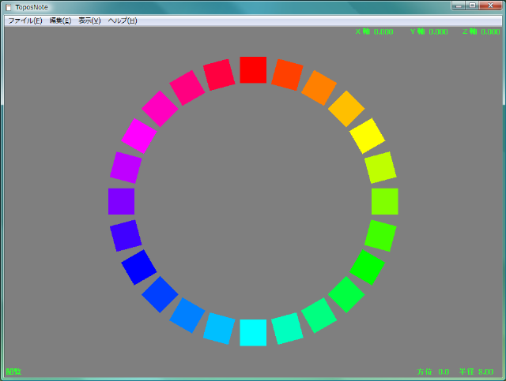
Task: Pick the pure magenta square
Action: [x=139, y=136]
